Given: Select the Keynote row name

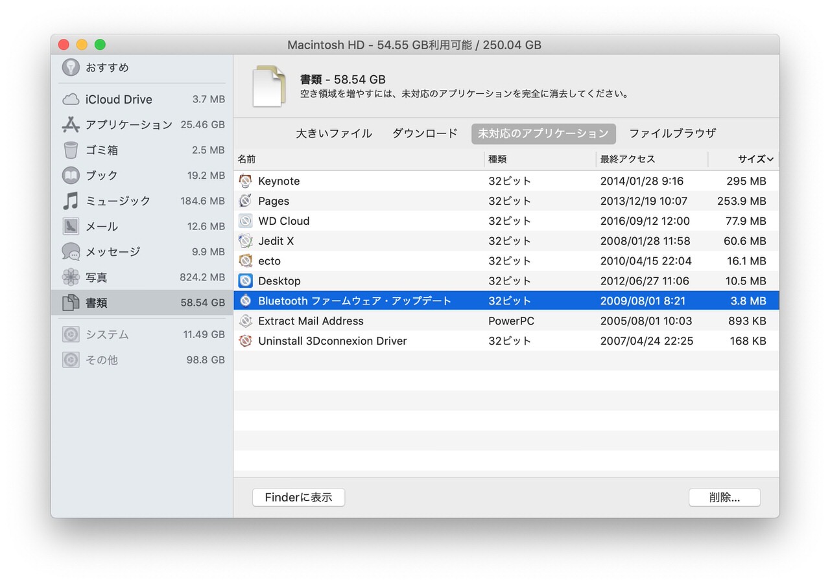Looking at the screenshot, I should click(x=279, y=181).
